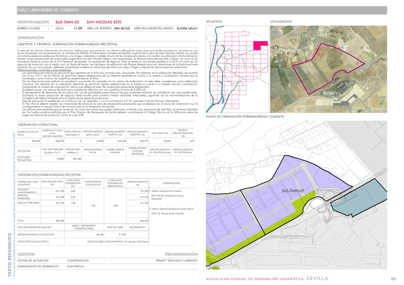This screenshot has width=404, height=285.
Task: Click the PRIMER Y SEGUNDO CUATRIENIO text
Action: click(x=176, y=261)
